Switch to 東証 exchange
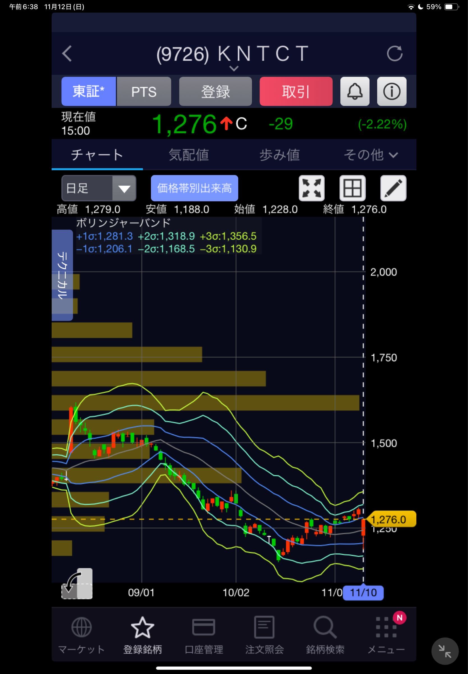 tap(89, 92)
